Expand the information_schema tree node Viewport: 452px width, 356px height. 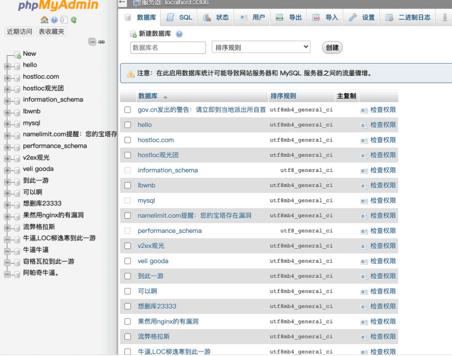coord(7,100)
